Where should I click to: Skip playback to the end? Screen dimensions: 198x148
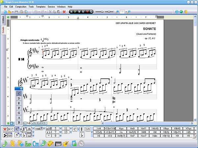pyautogui.click(x=83, y=12)
